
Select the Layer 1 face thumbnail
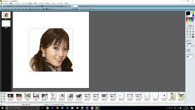point(6,15)
